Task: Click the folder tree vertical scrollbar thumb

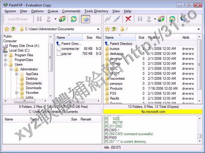Action: coord(50,58)
